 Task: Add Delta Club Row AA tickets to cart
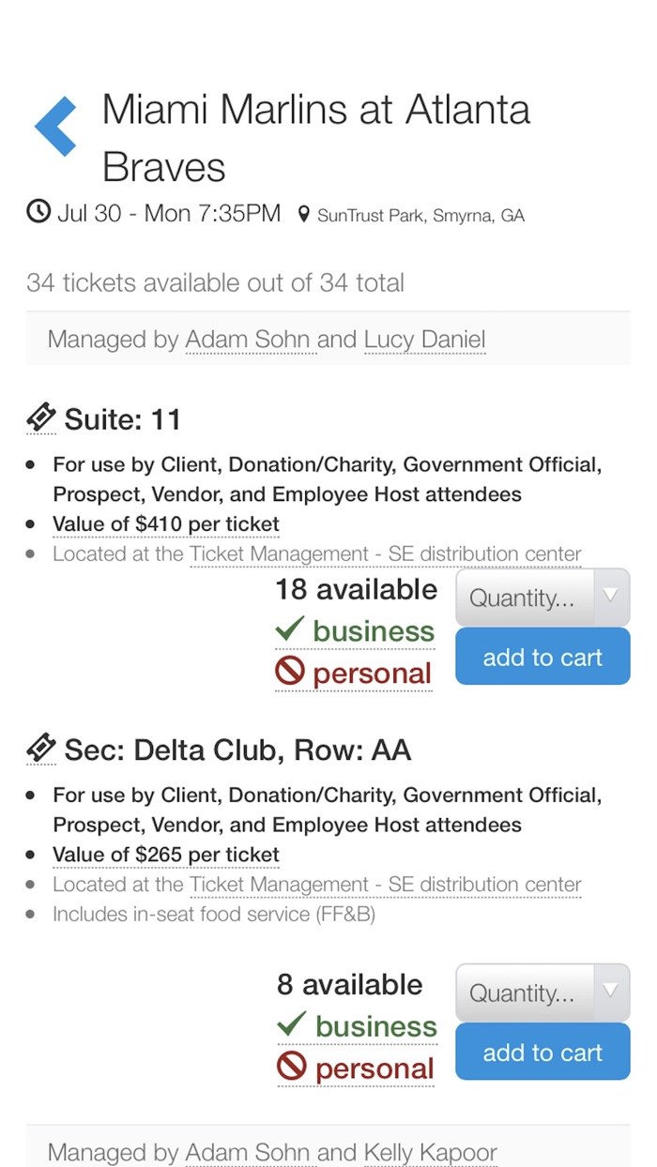[x=542, y=1052]
